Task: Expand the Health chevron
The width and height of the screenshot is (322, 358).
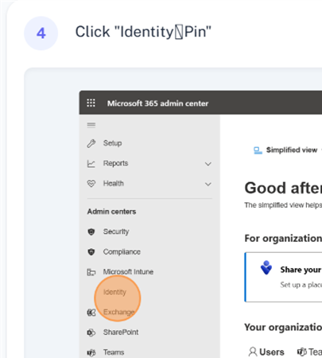Action: [208, 184]
